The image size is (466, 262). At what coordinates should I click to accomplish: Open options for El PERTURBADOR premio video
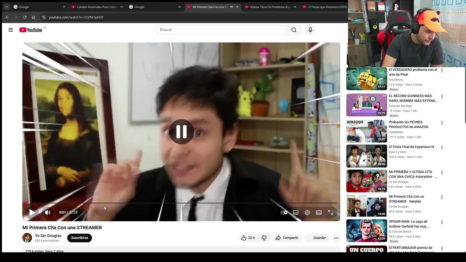pyautogui.click(x=442, y=248)
